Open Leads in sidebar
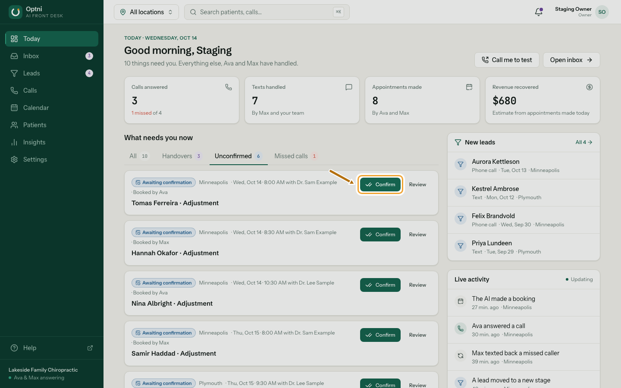This screenshot has width=621, height=388. [x=52, y=73]
